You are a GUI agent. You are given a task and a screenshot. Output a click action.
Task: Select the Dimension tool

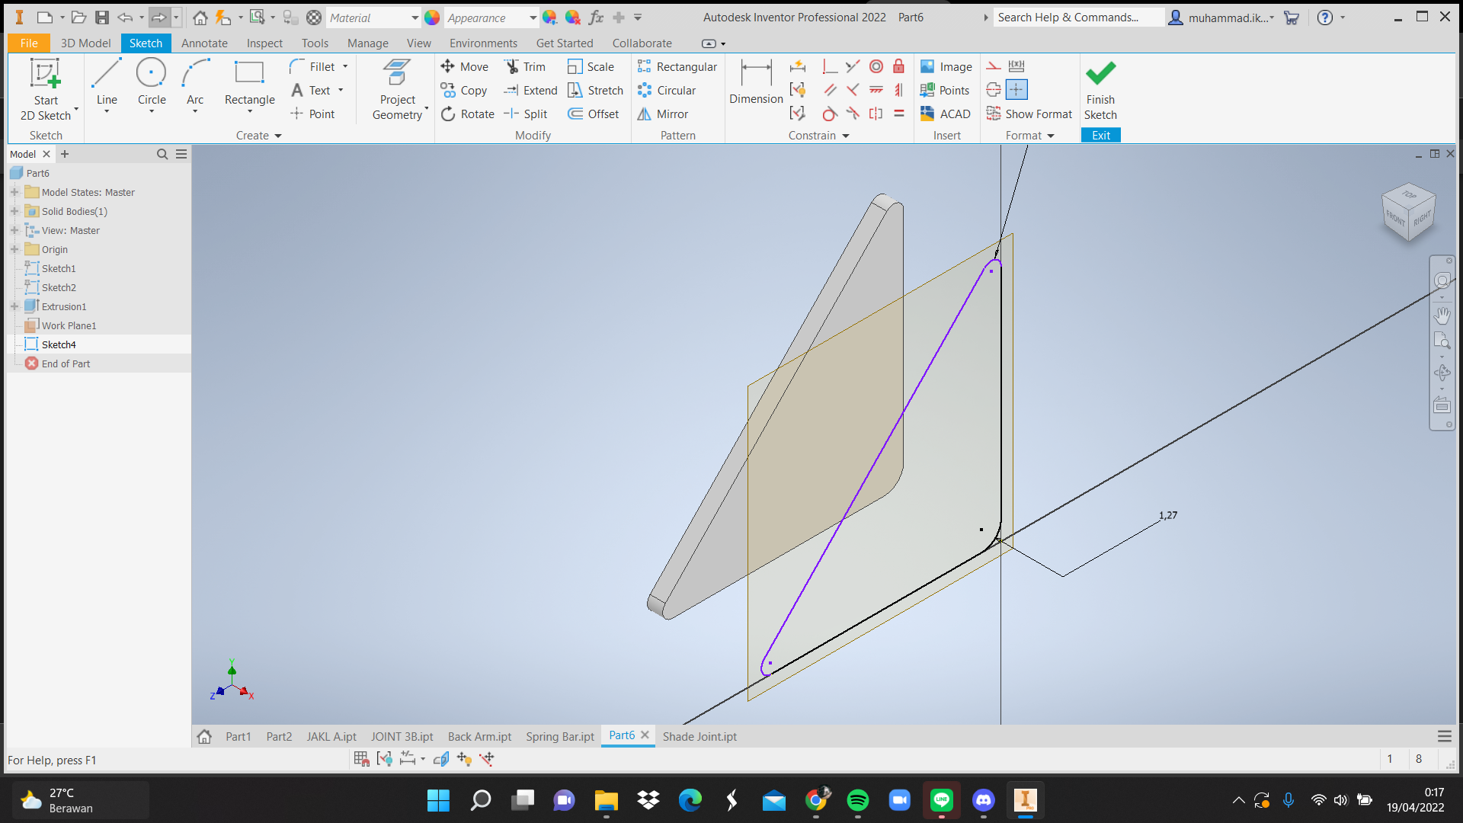756,82
